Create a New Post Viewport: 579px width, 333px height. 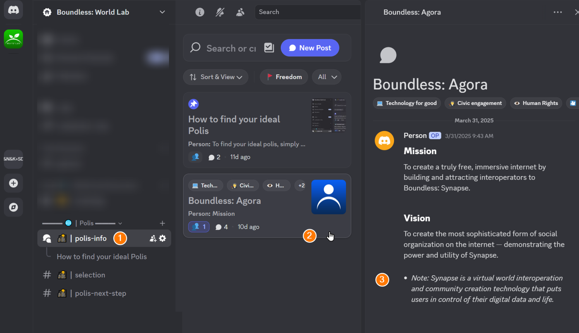coord(310,48)
